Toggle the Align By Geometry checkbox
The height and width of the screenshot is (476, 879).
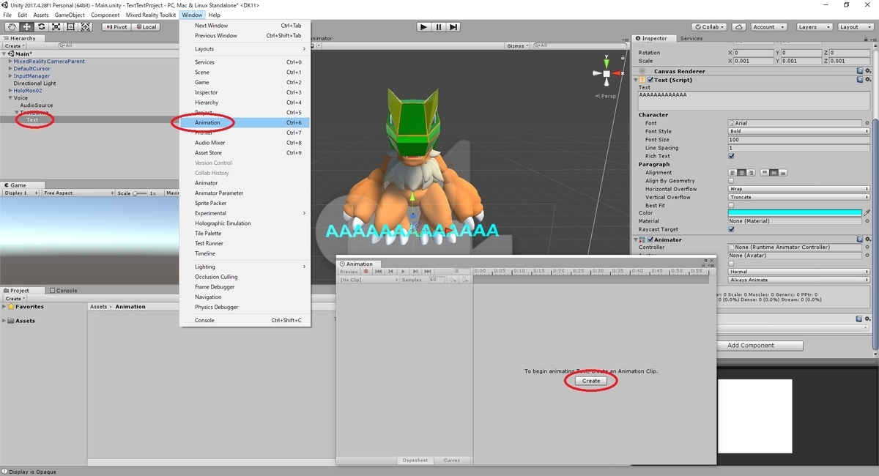coord(731,181)
